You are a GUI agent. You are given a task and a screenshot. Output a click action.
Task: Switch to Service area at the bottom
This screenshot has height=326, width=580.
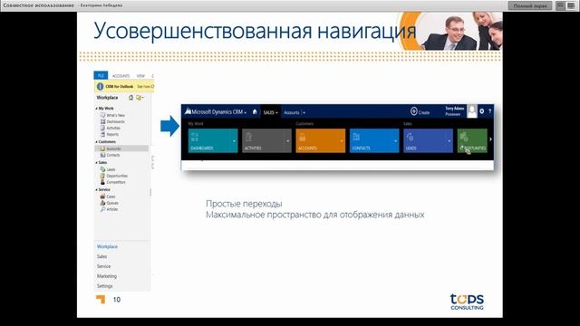pos(104,266)
